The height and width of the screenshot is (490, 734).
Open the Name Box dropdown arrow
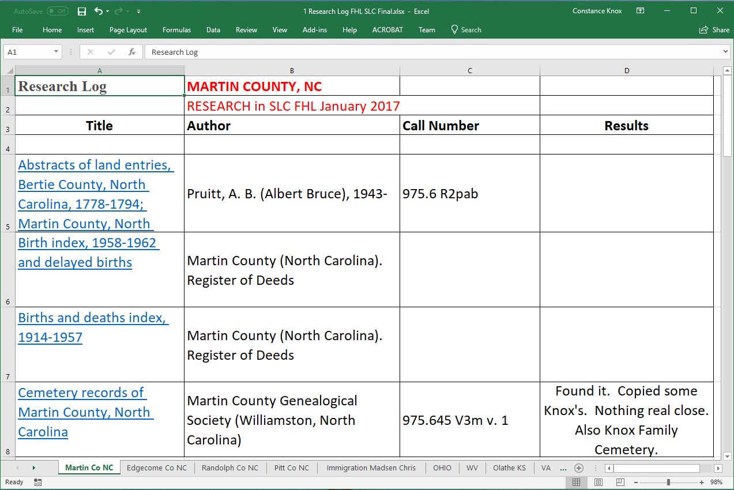[56, 52]
